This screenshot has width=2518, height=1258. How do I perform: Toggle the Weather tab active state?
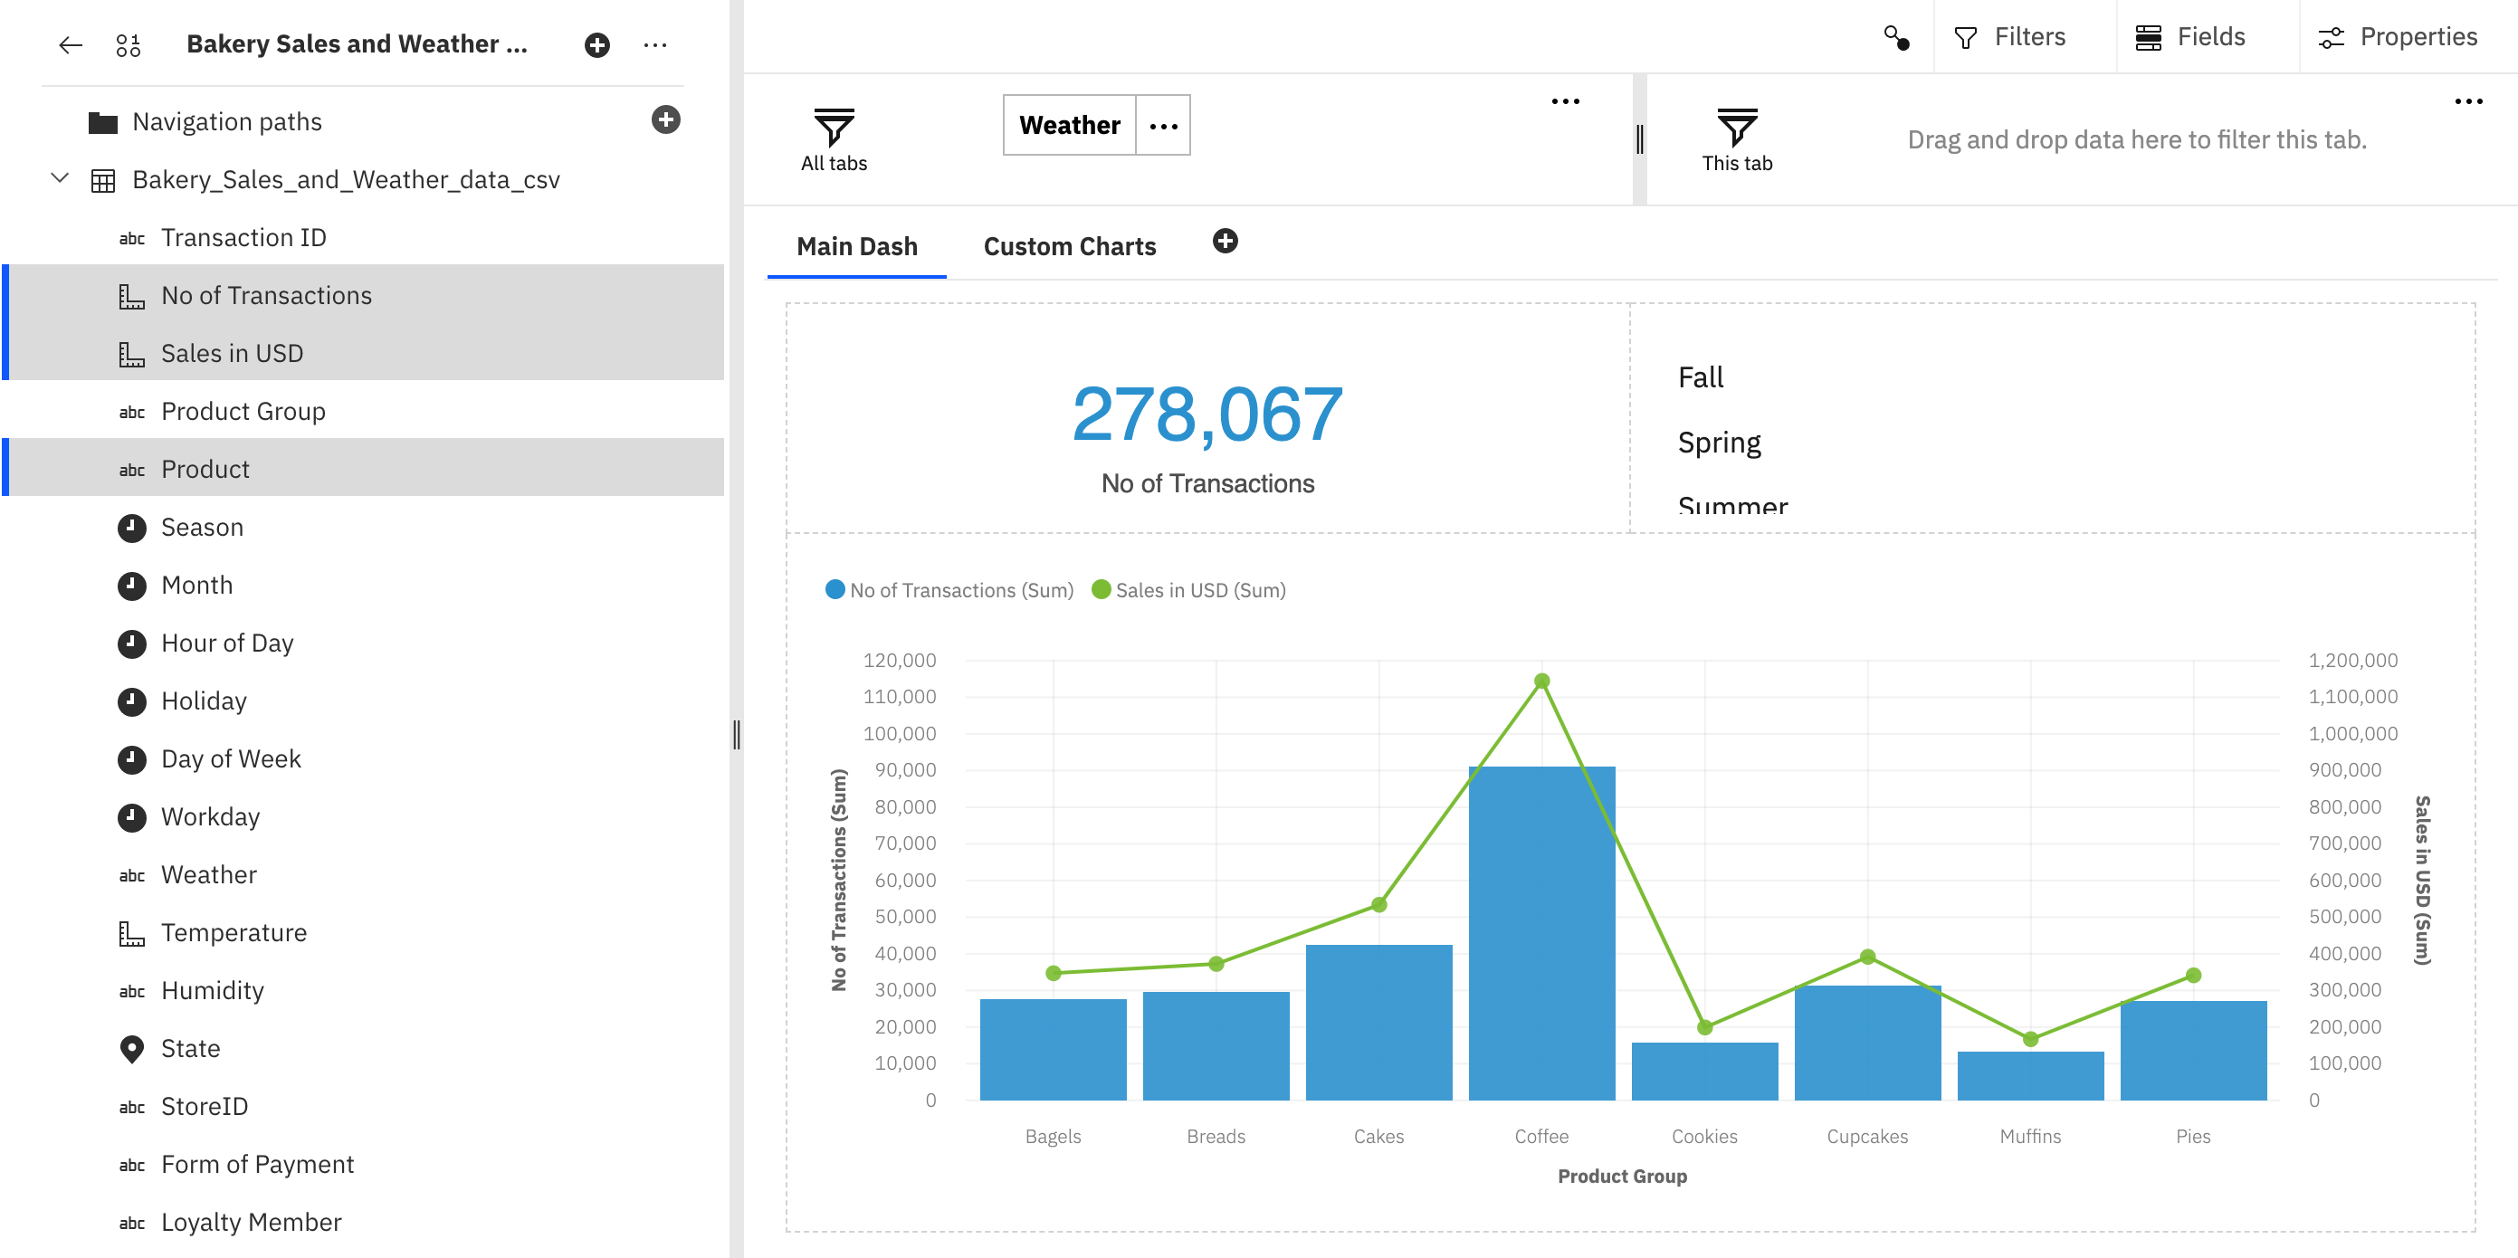1066,125
